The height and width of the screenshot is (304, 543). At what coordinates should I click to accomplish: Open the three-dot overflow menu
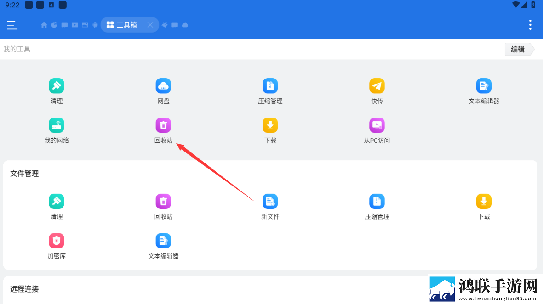(x=530, y=25)
